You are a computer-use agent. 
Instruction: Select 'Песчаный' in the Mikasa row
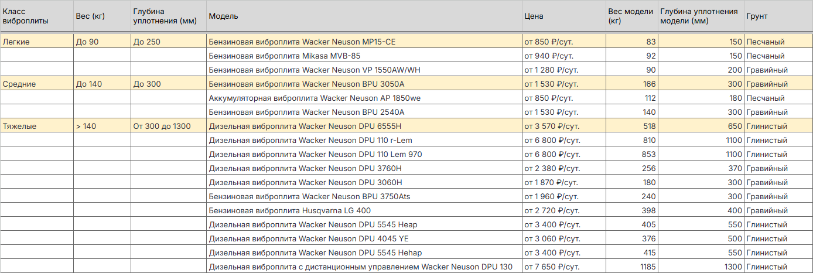[x=778, y=56]
